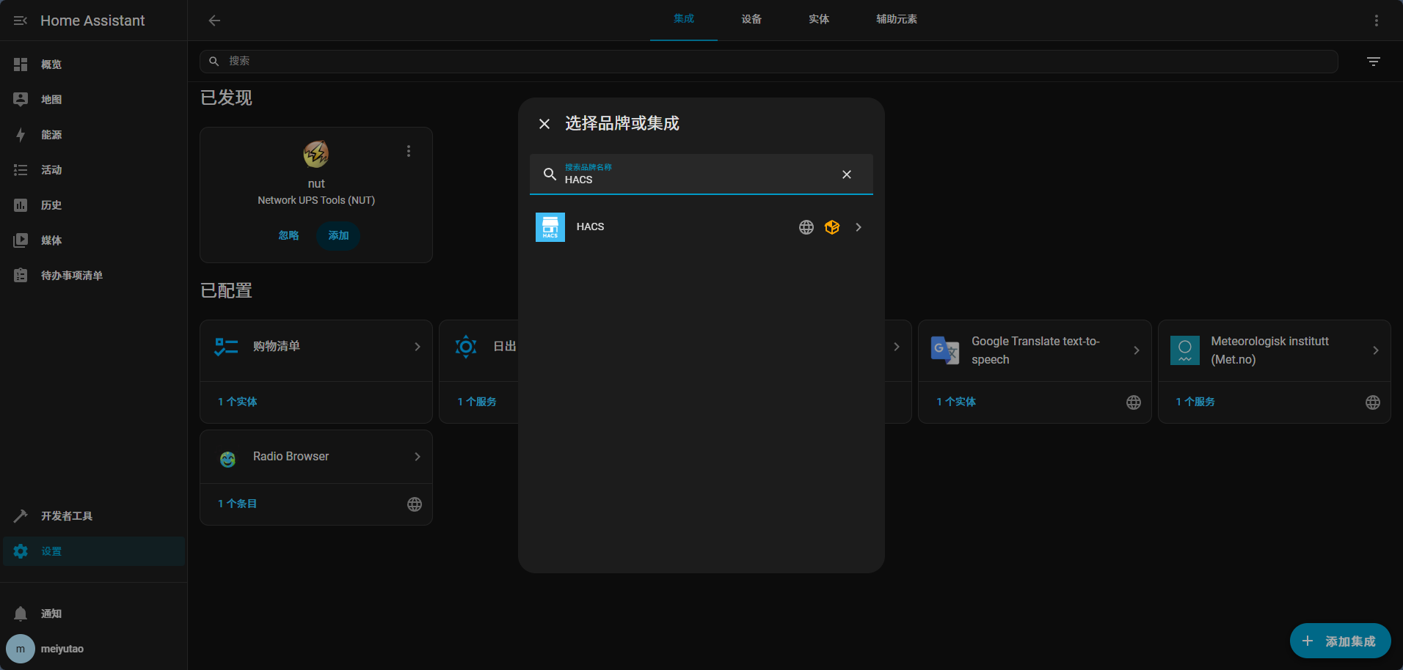Expand the HACS result chevron
The width and height of the screenshot is (1403, 670).
pos(859,227)
